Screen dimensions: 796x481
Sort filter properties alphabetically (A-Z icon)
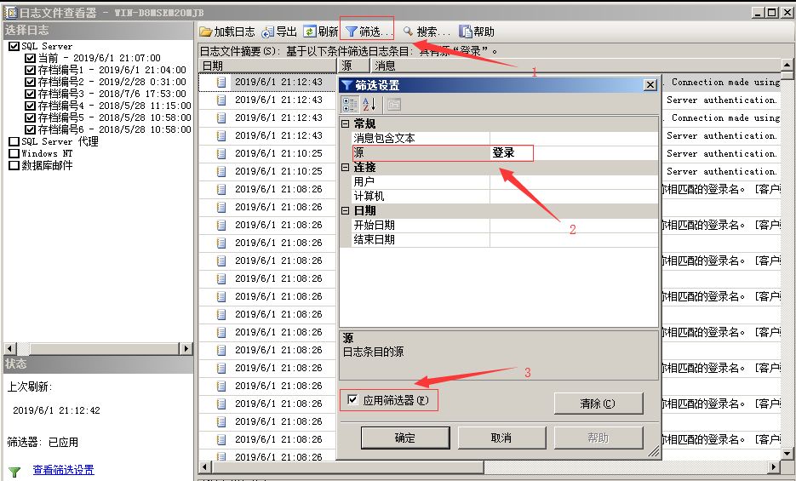(369, 105)
